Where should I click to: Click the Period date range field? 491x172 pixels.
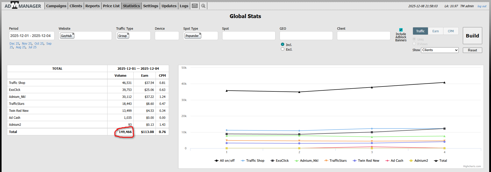pyautogui.click(x=32, y=36)
